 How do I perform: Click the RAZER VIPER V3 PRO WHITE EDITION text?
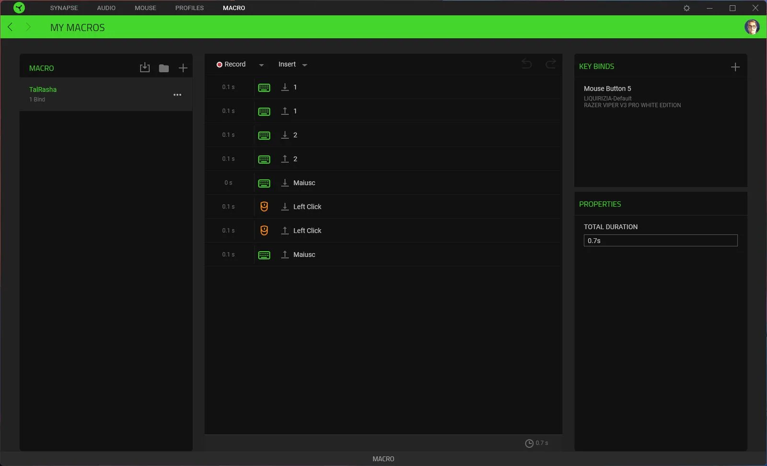(632, 105)
